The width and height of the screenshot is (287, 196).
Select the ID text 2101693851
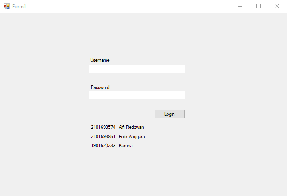(103, 137)
